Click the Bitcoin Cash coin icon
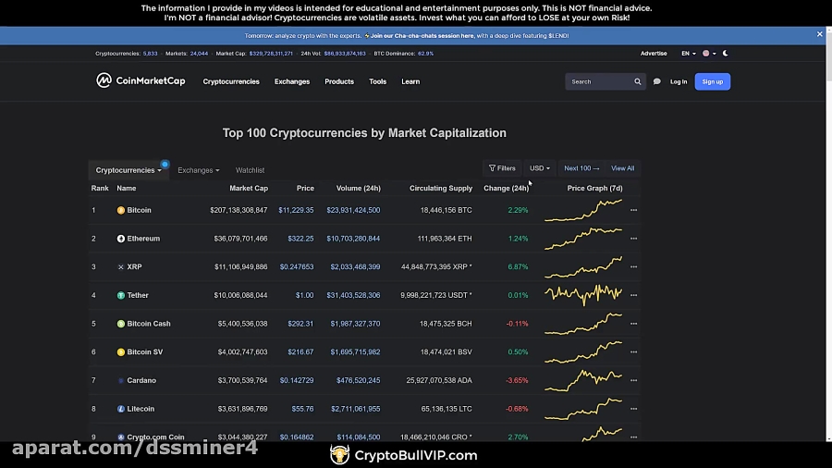 point(121,324)
